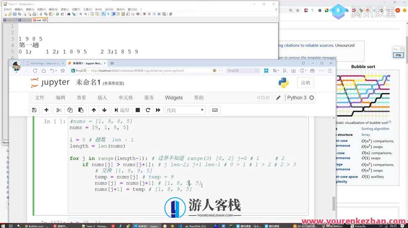Click Jupyter notebook vertical scrollbar thumb
Screen dimensions: 408x228
(334, 204)
